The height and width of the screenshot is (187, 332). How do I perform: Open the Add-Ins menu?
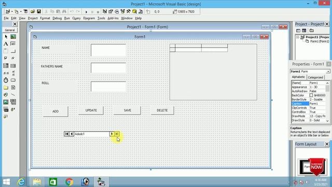point(113,18)
